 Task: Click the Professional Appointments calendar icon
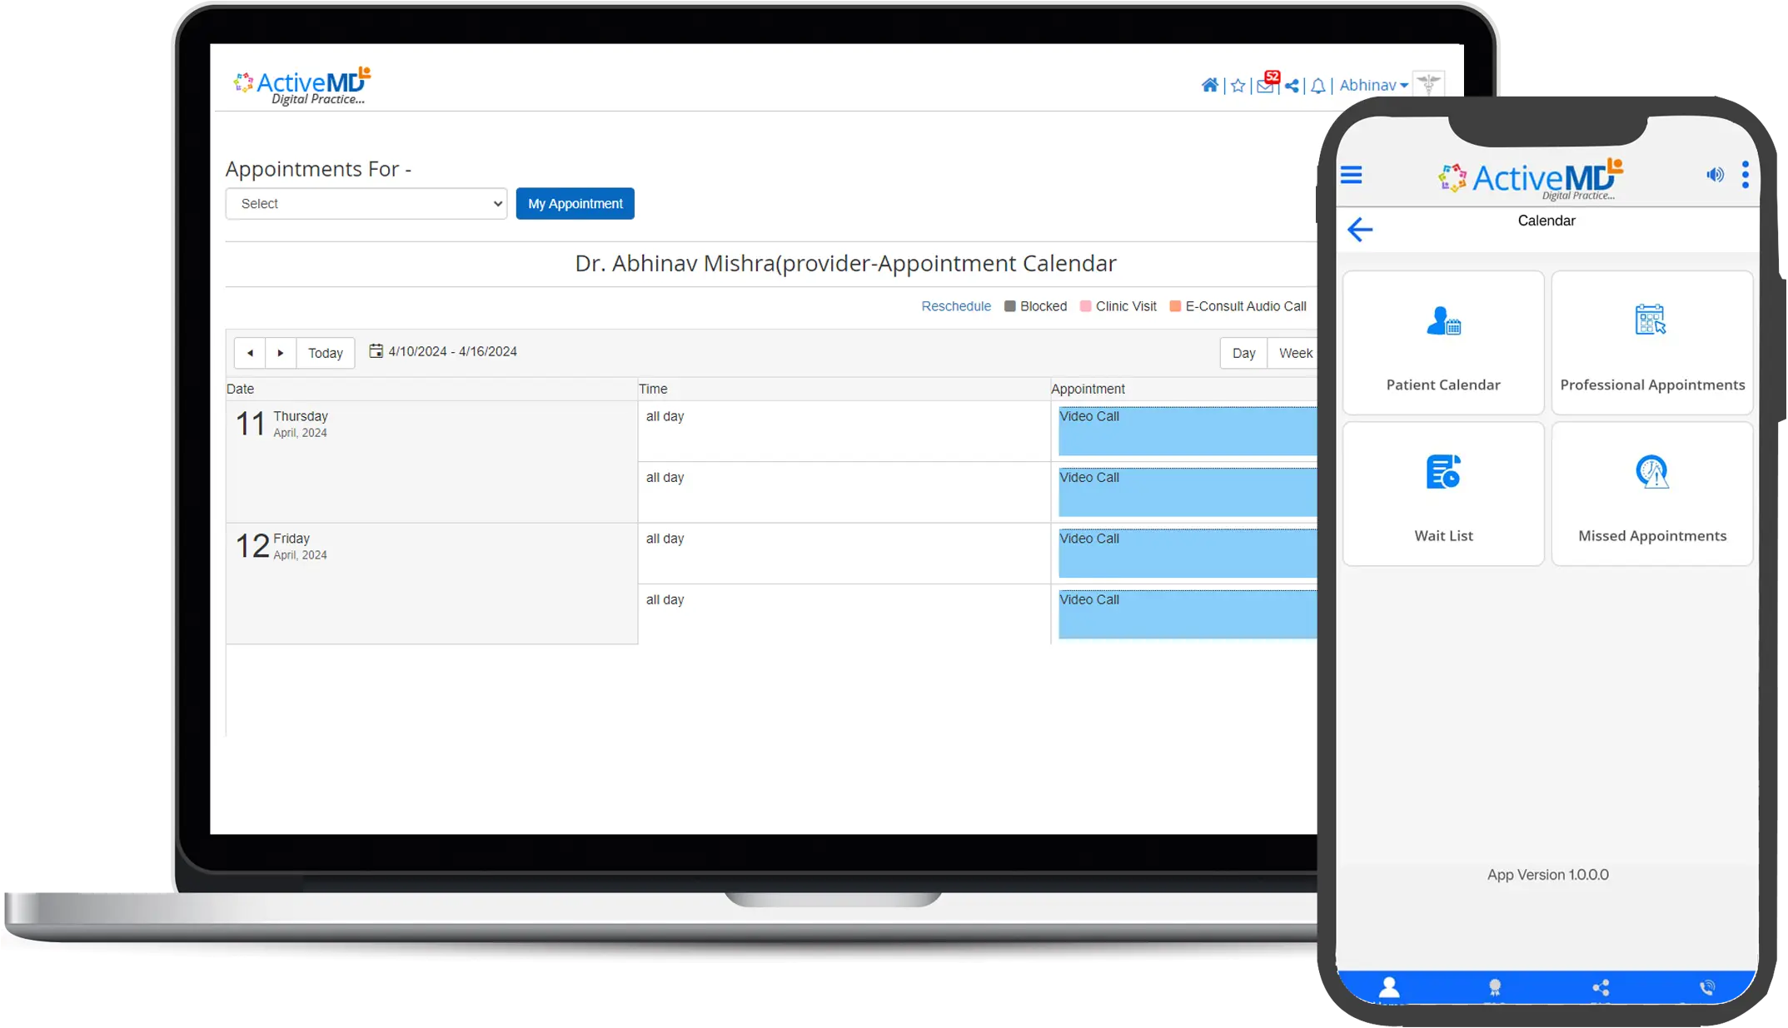tap(1651, 320)
